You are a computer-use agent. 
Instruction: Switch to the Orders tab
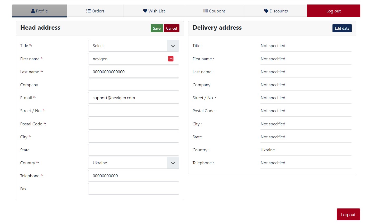coord(95,11)
